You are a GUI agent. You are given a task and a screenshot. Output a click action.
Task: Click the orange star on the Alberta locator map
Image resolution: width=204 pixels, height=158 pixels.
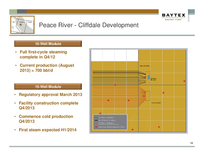(21, 24)
